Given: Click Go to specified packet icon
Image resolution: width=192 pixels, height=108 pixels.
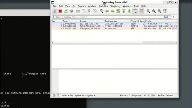Looking at the screenshot, I should click(118, 11).
